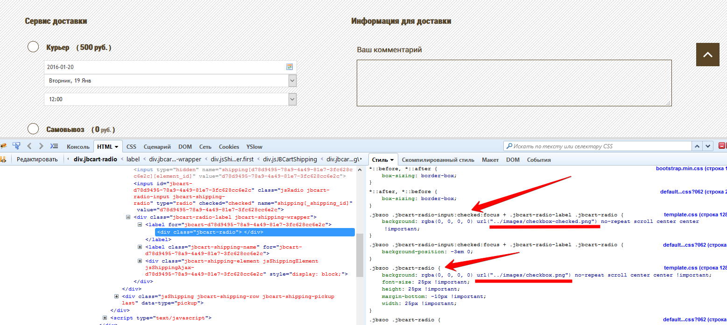Image resolution: width=727 pixels, height=325 pixels.
Task: Select the Курьер delivery radio button
Action: (33, 47)
